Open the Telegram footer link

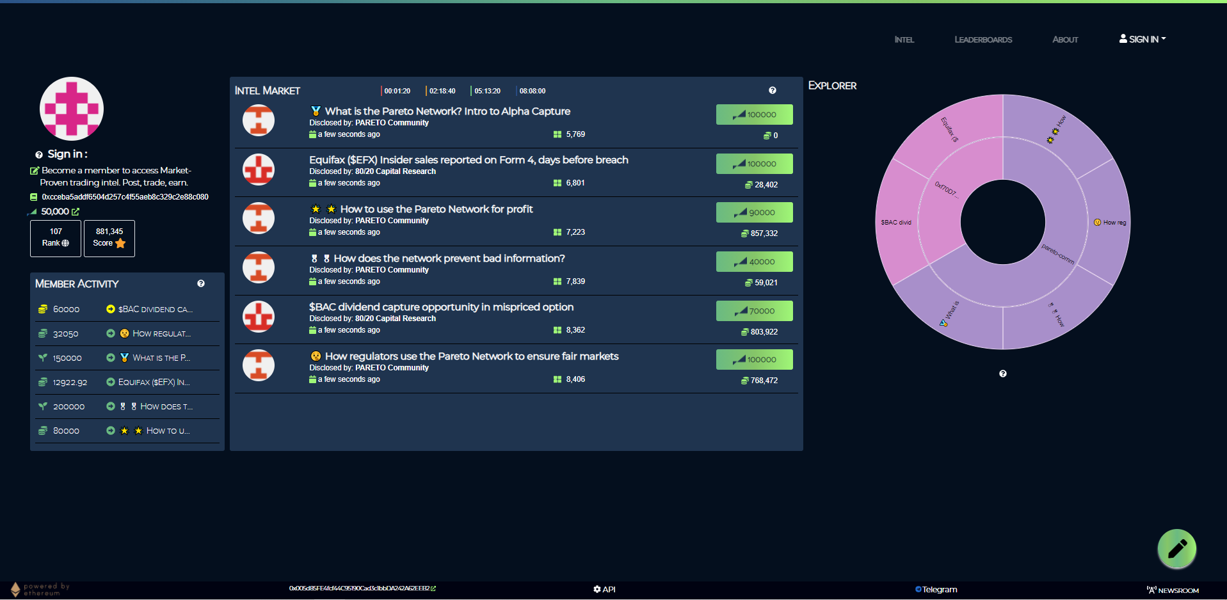click(936, 589)
